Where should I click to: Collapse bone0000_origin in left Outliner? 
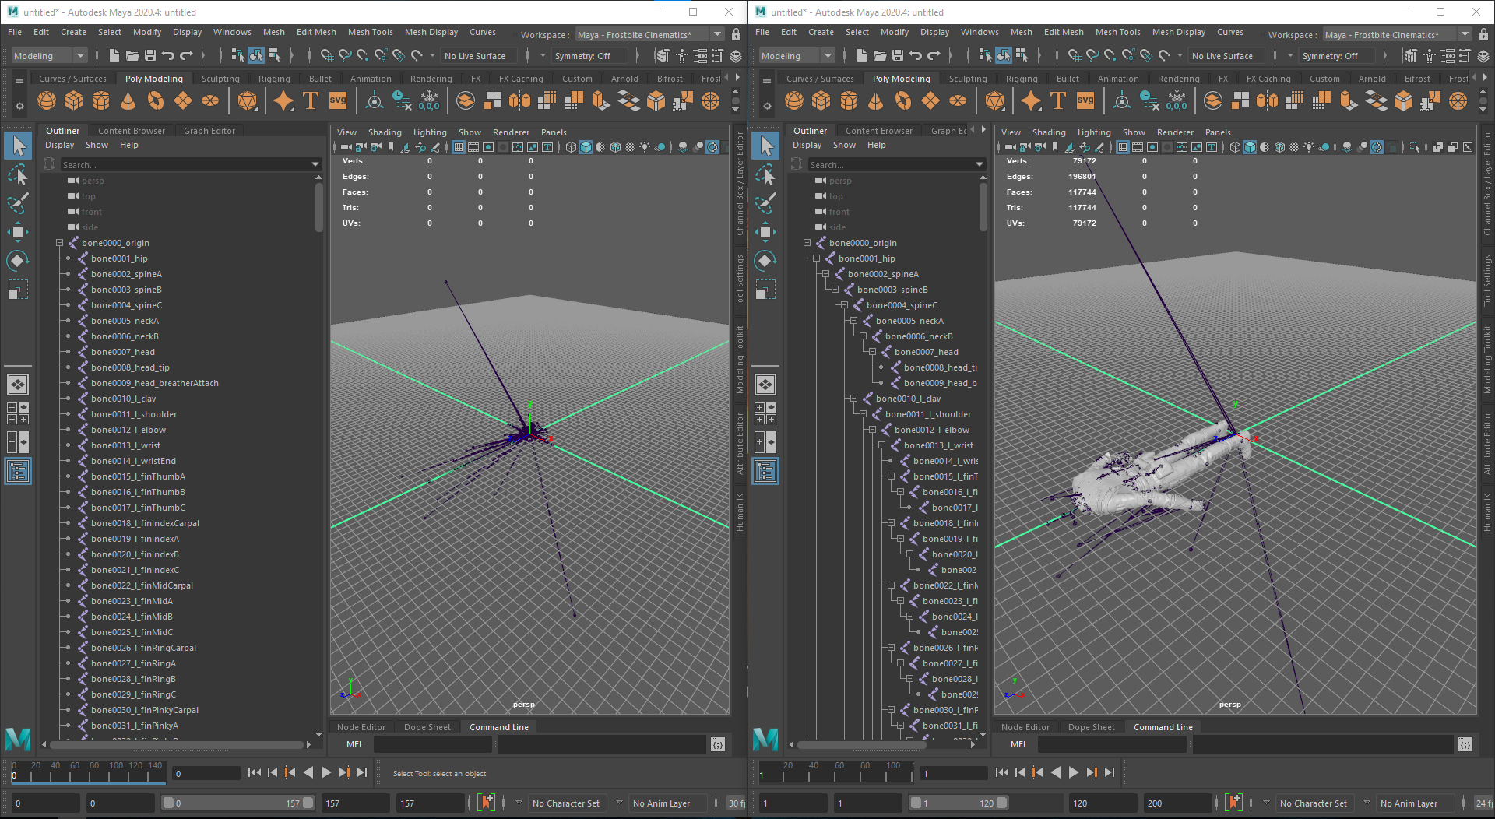(x=59, y=243)
